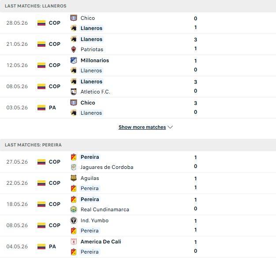Click the Ind. Yumbo crest icon

[x=74, y=221]
